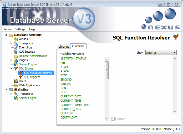Click the right panel scroll down arrow
The width and height of the screenshot is (183, 134).
tap(175, 111)
